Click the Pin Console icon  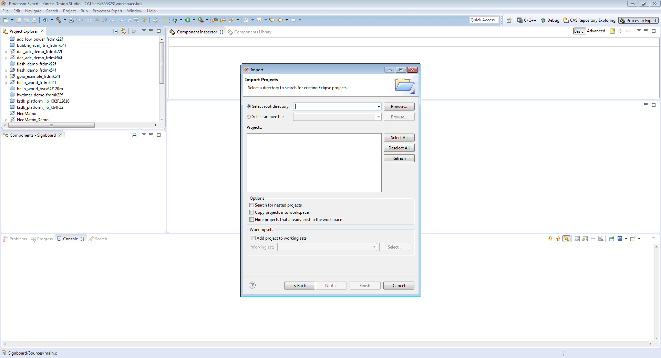pos(612,239)
